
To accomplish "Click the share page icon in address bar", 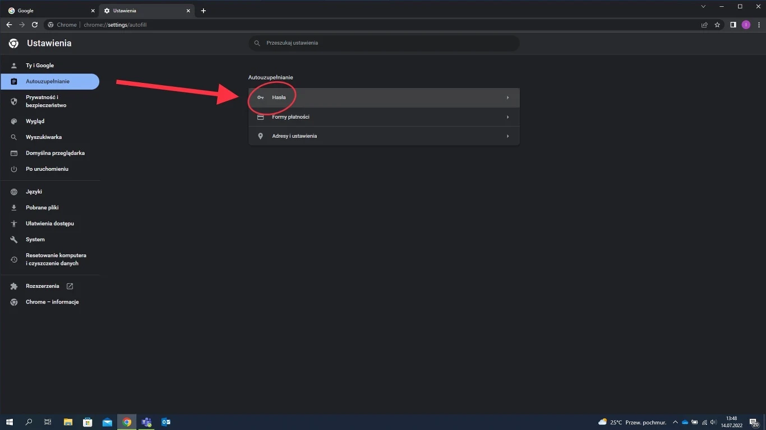I will pos(704,25).
